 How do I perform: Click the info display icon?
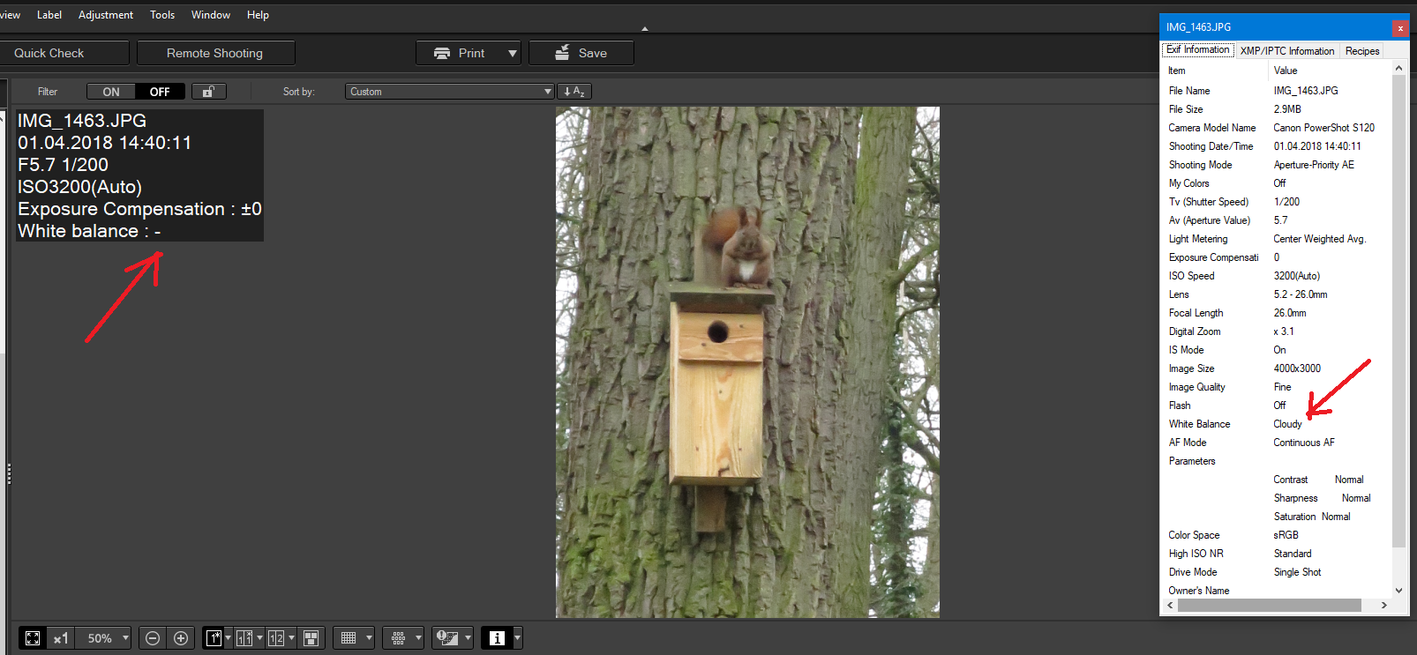coord(497,638)
